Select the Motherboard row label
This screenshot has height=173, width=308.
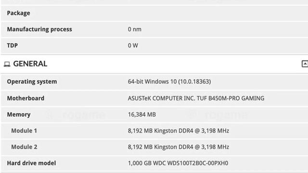26,98
